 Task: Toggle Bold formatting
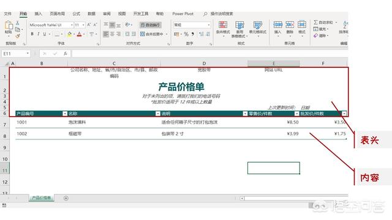(32, 34)
